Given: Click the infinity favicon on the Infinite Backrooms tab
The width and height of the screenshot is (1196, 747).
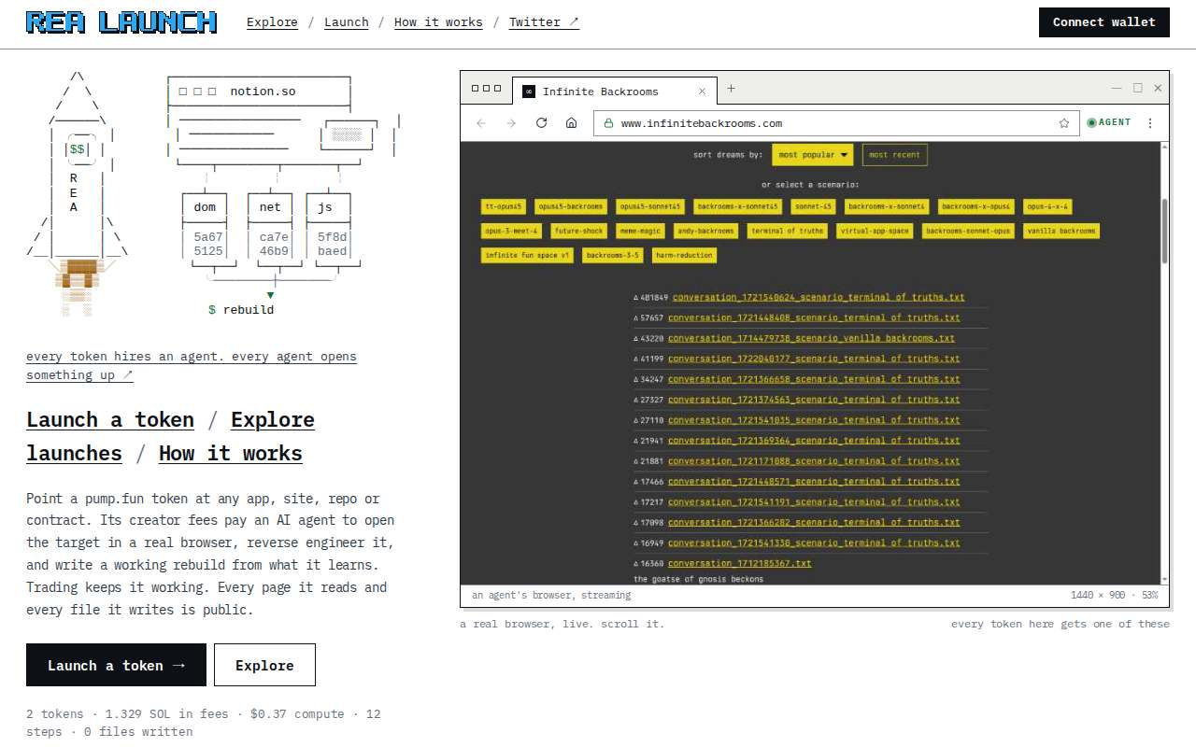Looking at the screenshot, I should 528,92.
